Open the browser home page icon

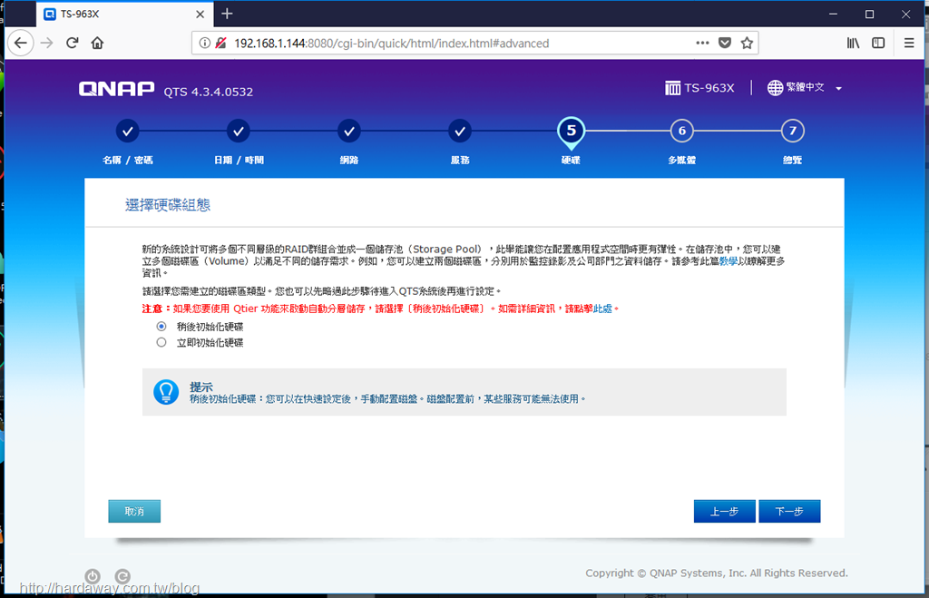(x=97, y=44)
